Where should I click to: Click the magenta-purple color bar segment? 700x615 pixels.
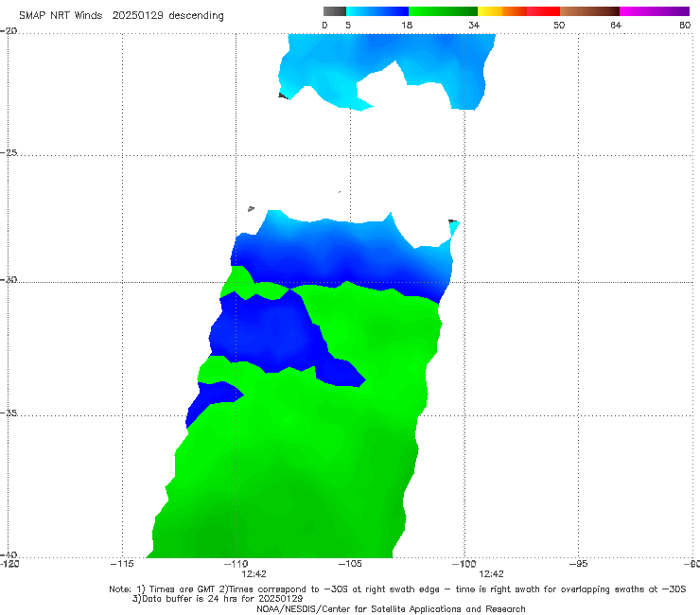(x=655, y=11)
